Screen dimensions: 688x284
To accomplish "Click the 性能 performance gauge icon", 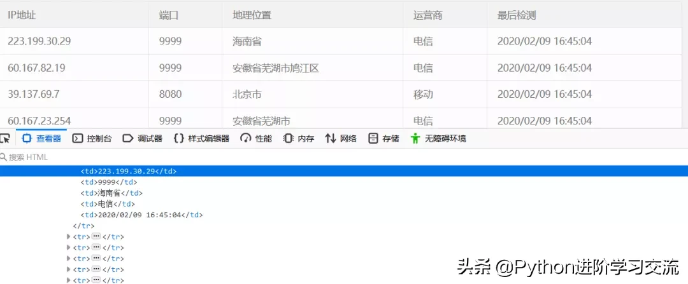I will click(x=246, y=138).
